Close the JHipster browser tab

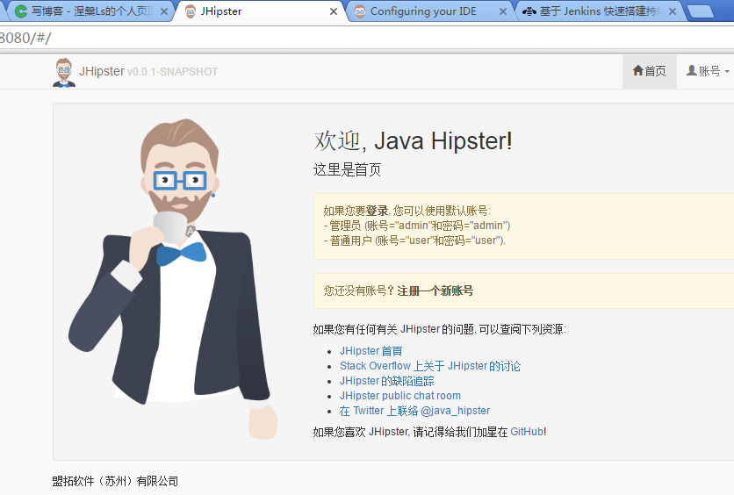tap(333, 11)
